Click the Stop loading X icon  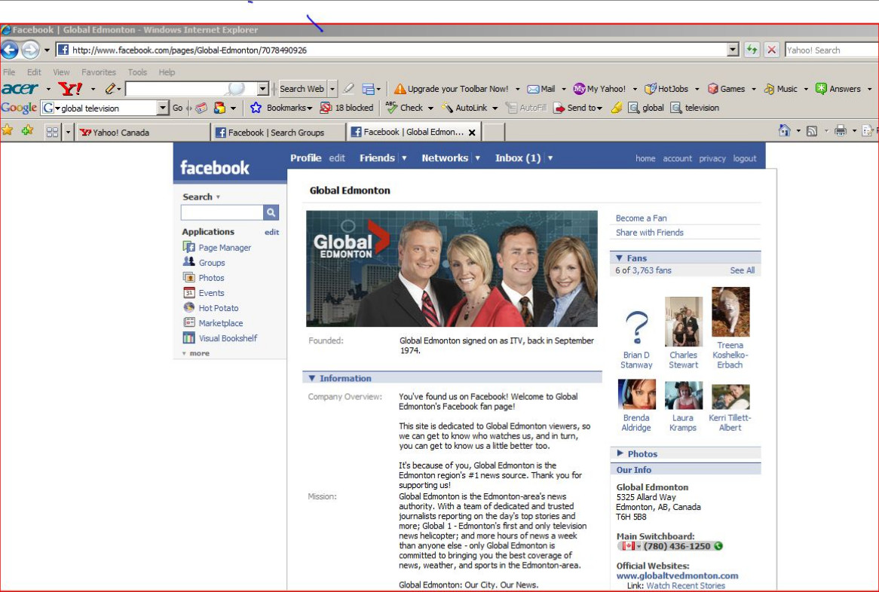pyautogui.click(x=772, y=50)
